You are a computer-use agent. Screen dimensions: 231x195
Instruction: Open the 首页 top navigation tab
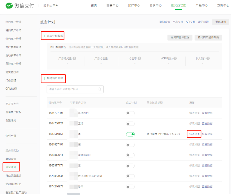coord(94,5)
